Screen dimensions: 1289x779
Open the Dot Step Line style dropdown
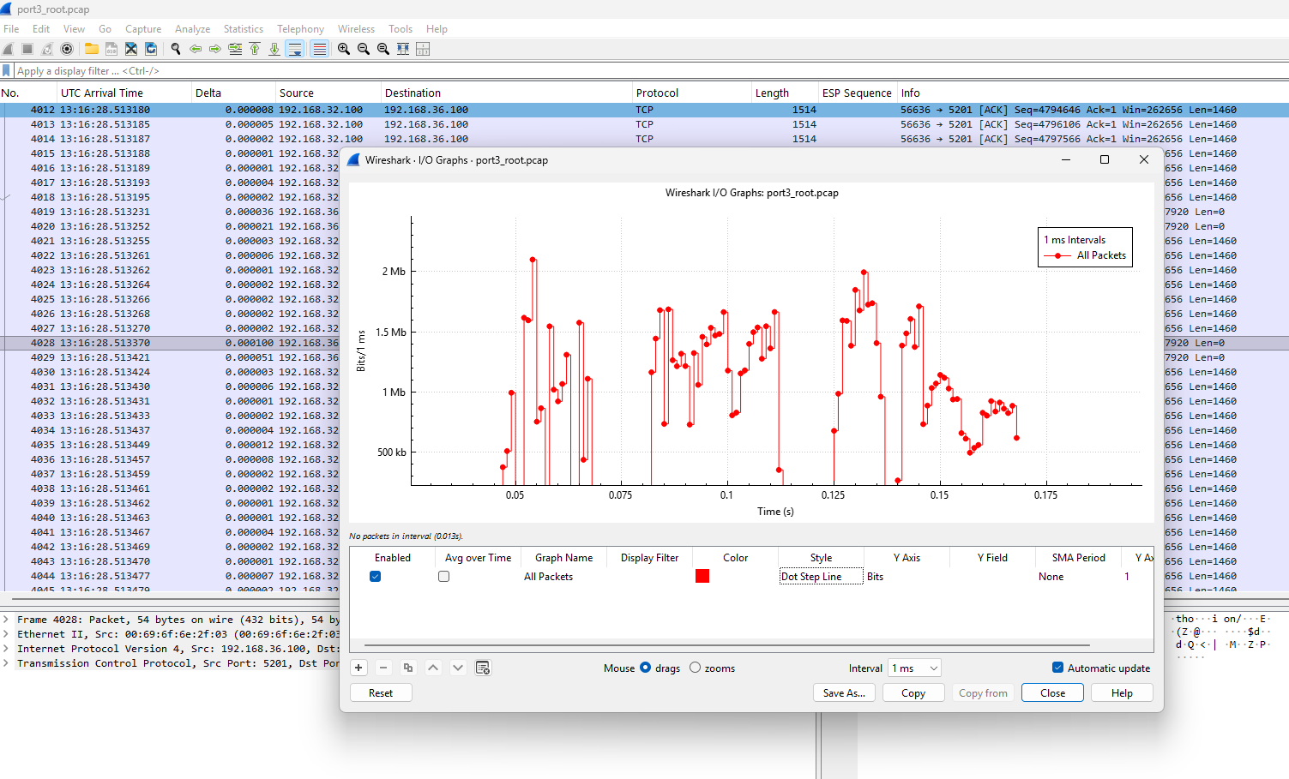tap(821, 577)
